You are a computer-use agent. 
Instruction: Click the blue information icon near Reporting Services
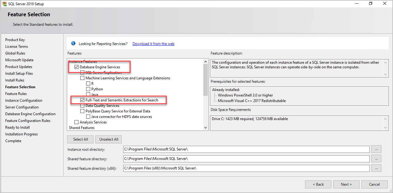coord(73,44)
